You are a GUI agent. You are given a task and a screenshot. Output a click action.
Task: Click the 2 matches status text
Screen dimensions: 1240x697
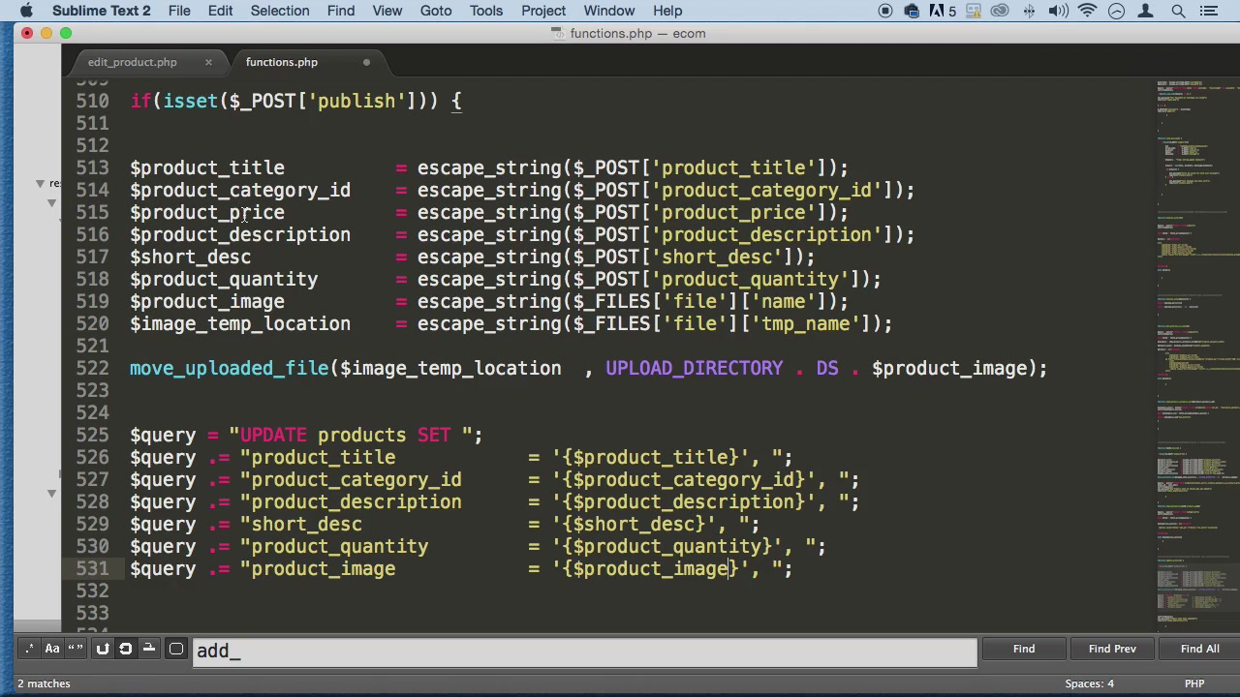coord(44,683)
